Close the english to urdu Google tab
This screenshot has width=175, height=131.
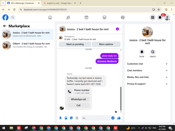[75, 3]
